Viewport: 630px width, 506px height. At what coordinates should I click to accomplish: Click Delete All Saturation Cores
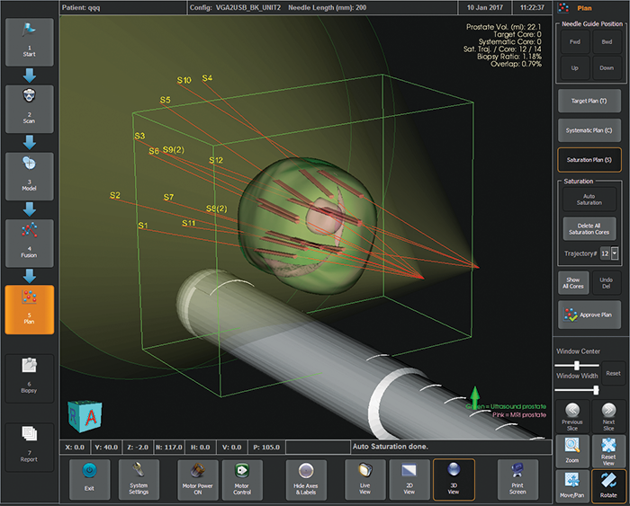pos(589,228)
